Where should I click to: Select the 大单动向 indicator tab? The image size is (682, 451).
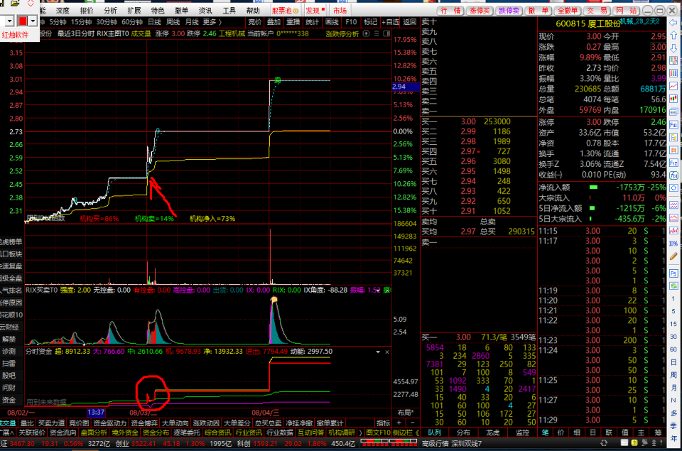[x=175, y=423]
